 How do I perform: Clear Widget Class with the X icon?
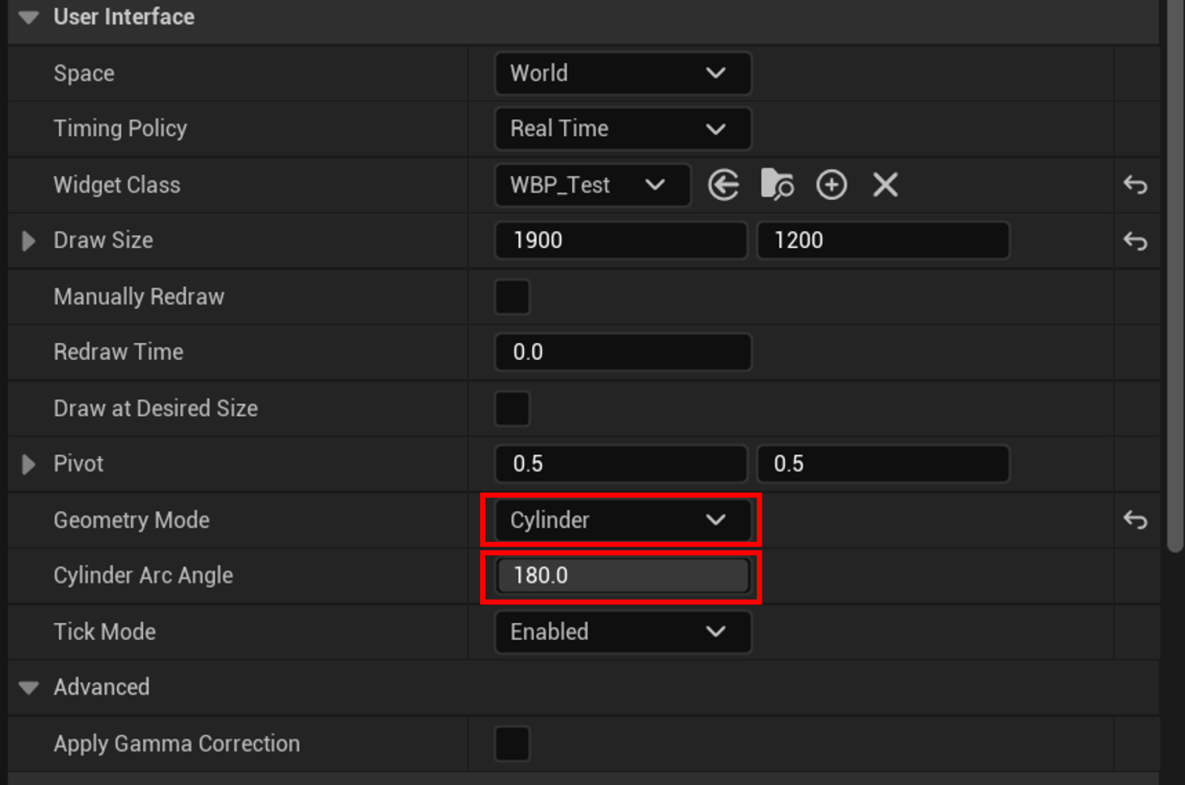pos(885,185)
